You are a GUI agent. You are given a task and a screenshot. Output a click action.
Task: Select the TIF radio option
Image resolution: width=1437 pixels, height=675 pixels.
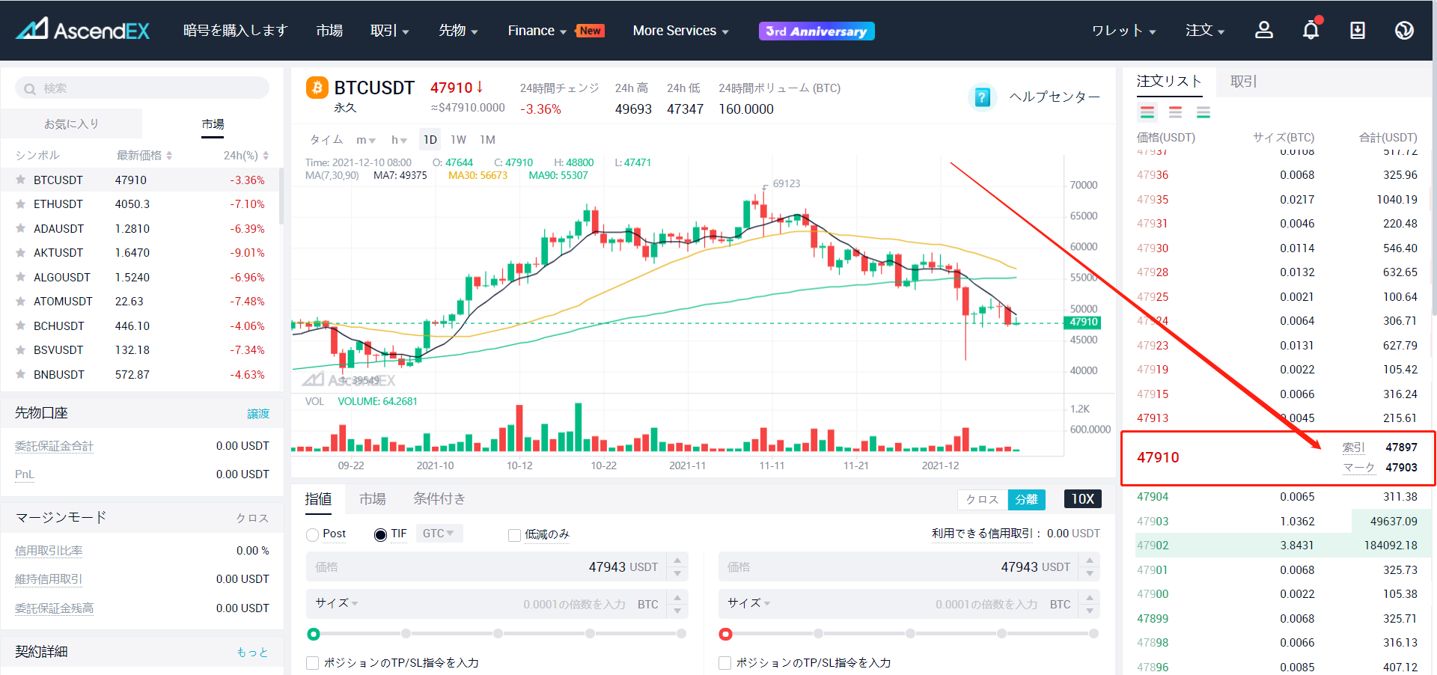point(380,534)
